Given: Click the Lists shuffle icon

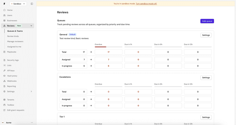Looking at the screenshot, I should [4, 65].
